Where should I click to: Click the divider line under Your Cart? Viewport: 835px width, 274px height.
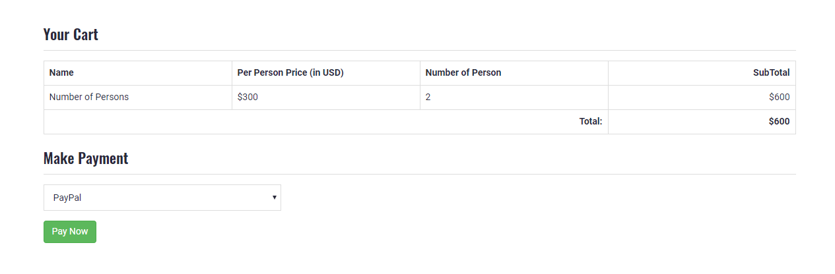[419, 51]
